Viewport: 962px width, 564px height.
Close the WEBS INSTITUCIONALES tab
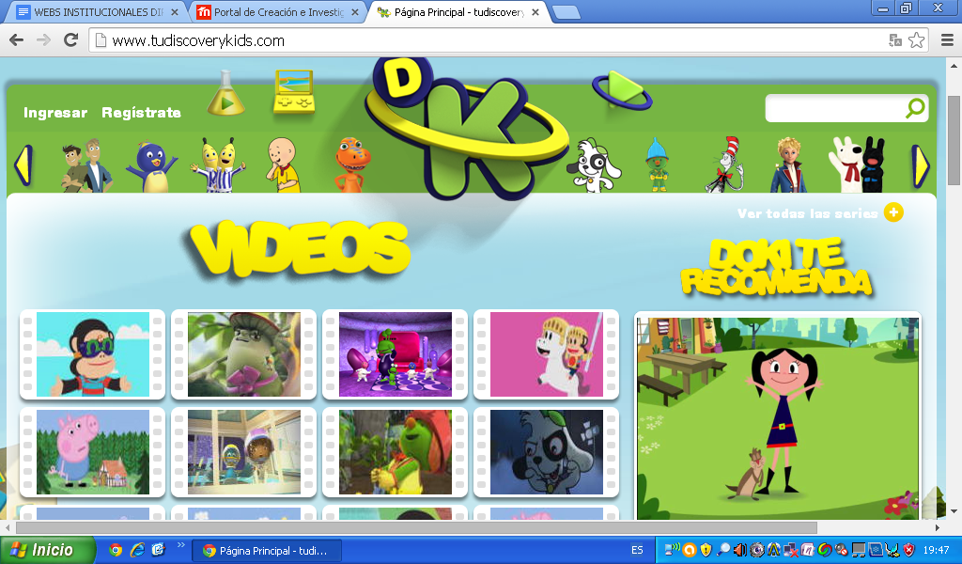point(174,11)
